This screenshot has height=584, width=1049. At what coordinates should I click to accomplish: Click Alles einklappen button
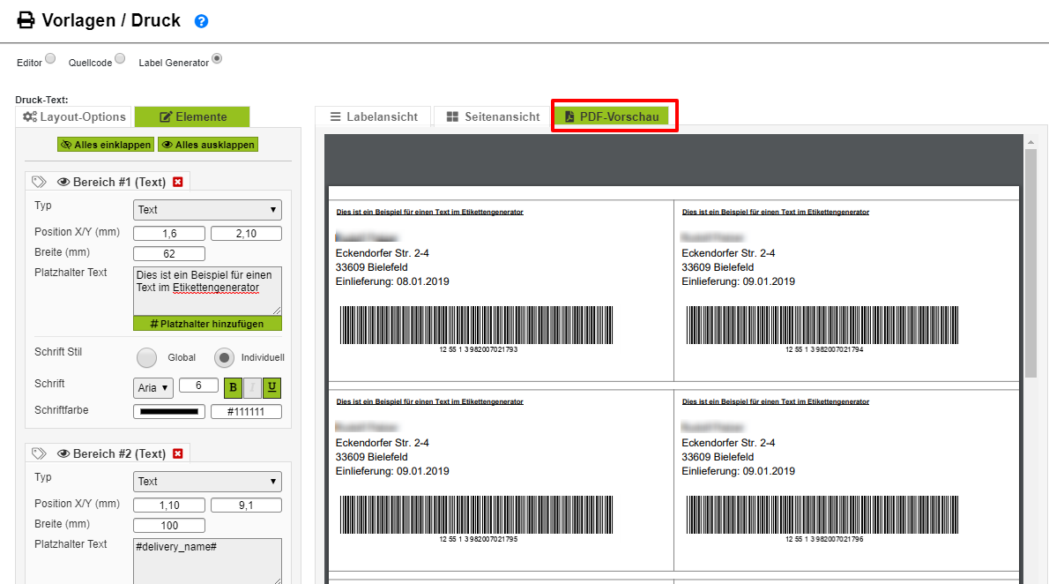[106, 145]
